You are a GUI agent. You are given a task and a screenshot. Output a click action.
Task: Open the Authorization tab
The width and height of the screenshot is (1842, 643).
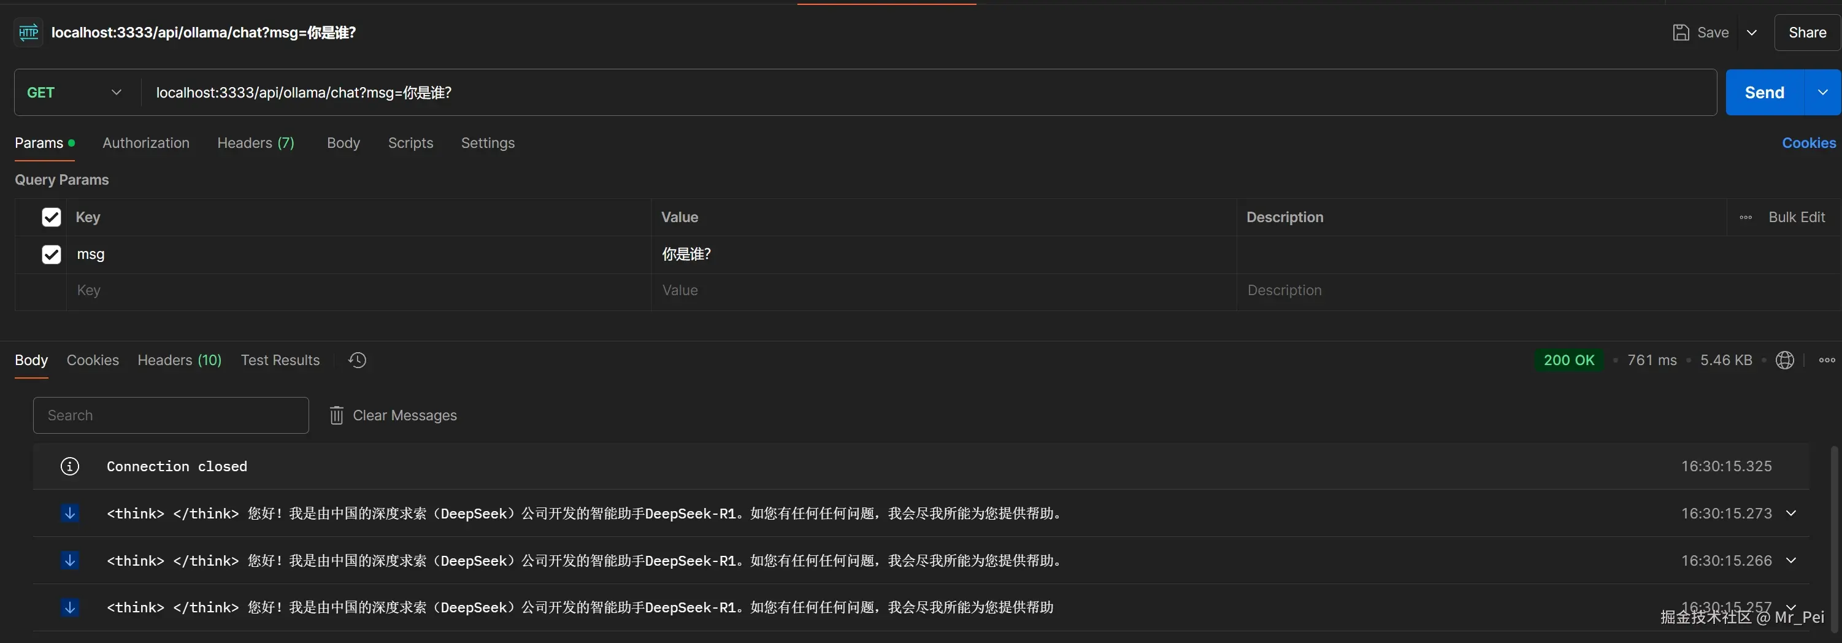coord(146,143)
